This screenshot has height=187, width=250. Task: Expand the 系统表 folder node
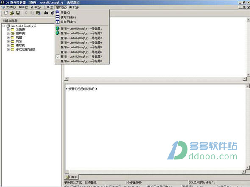8,30
